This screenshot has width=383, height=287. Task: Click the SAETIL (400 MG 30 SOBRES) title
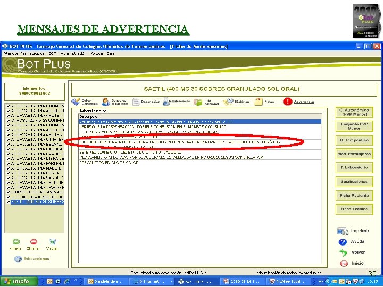[x=221, y=89]
